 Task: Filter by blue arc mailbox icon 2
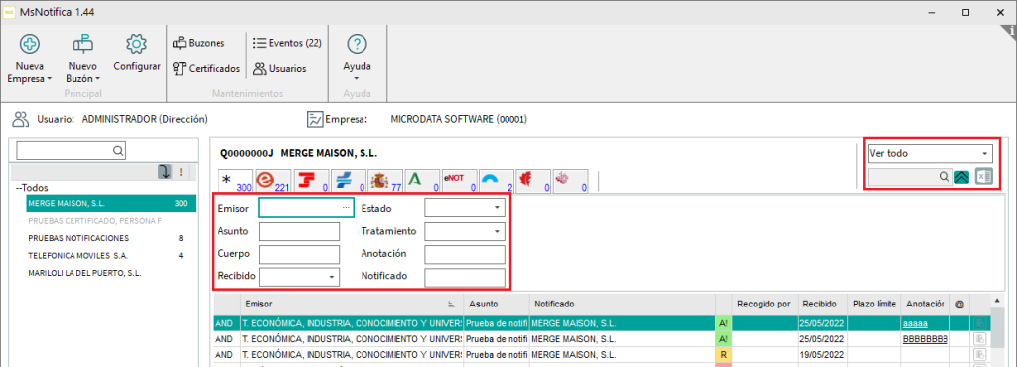pos(497,181)
